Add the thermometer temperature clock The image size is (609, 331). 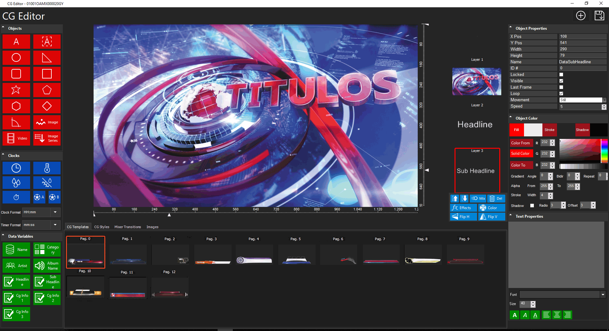[47, 168]
